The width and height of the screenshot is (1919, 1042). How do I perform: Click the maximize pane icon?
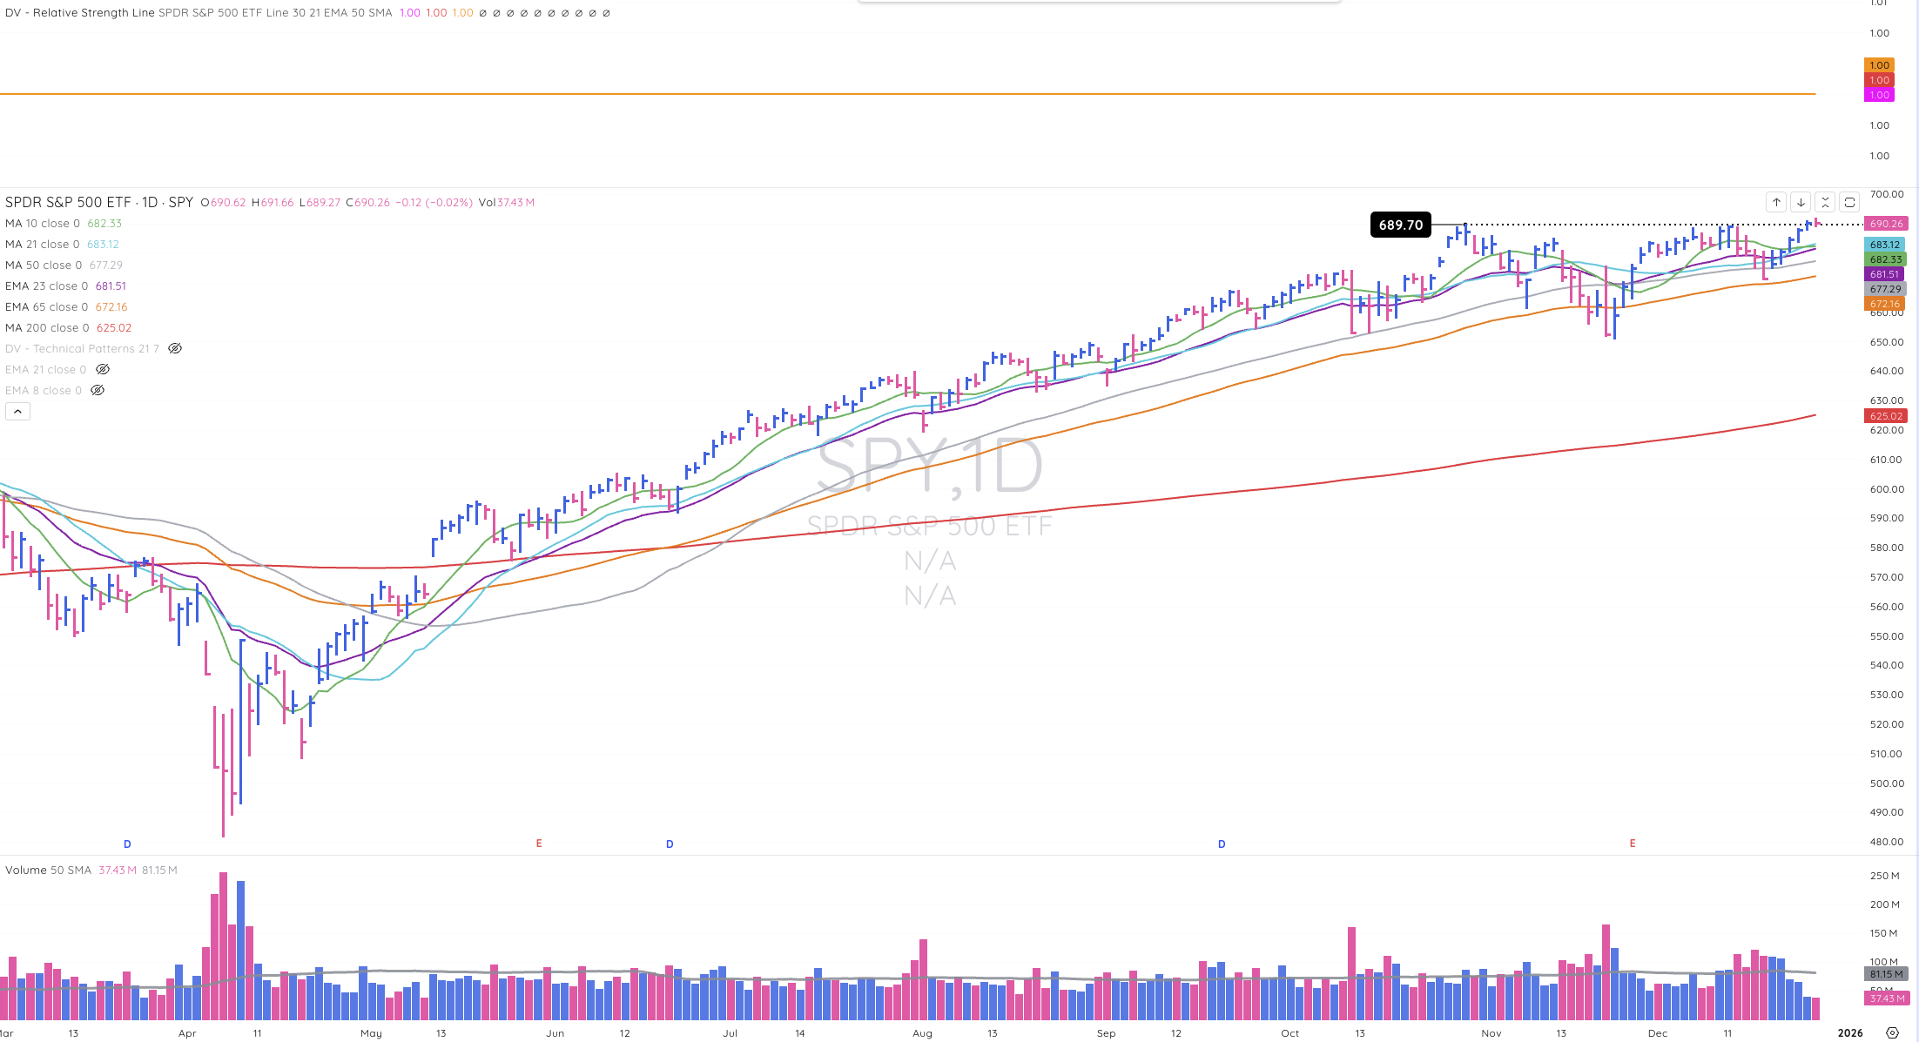click(1849, 202)
